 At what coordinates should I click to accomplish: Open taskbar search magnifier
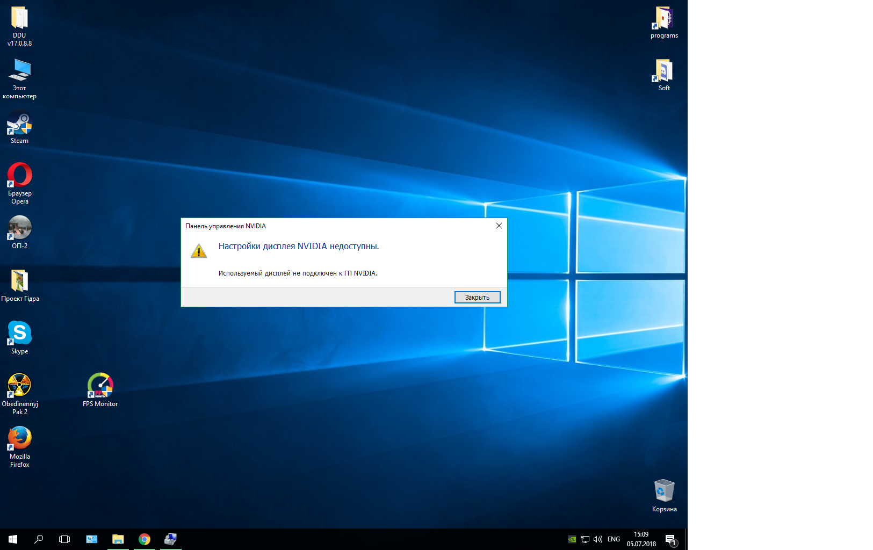pos(39,539)
